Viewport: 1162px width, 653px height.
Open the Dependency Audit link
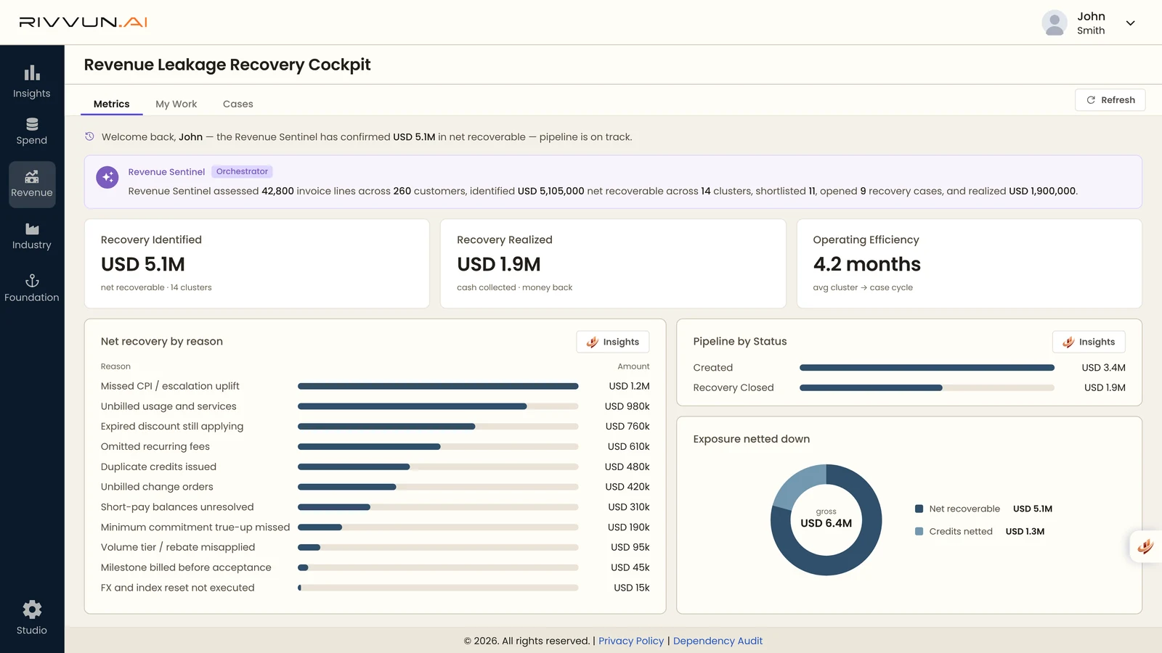pos(718,641)
